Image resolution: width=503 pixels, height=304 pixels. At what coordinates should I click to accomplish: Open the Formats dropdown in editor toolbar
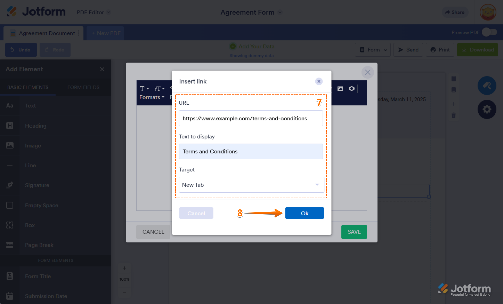[152, 97]
